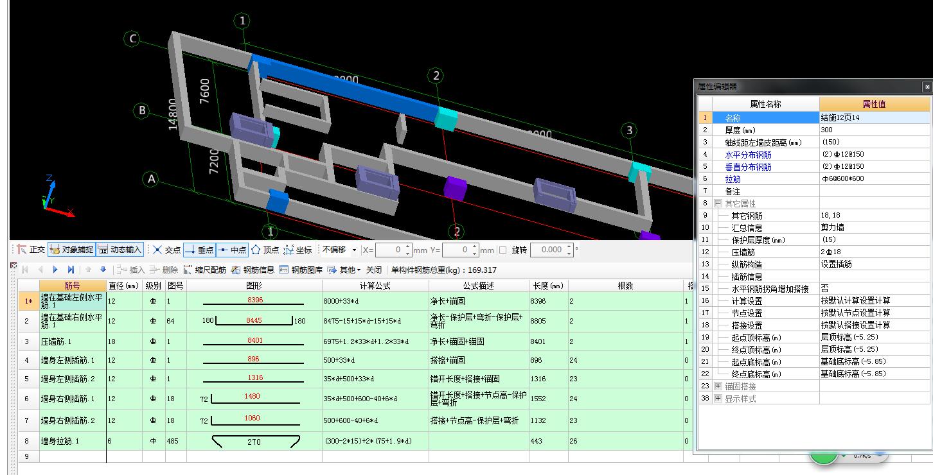Select 垂直分布钢筋 property row
Viewport: 933px width, 475px height.
tap(814, 166)
